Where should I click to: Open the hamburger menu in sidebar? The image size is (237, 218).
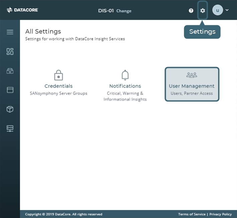10,32
